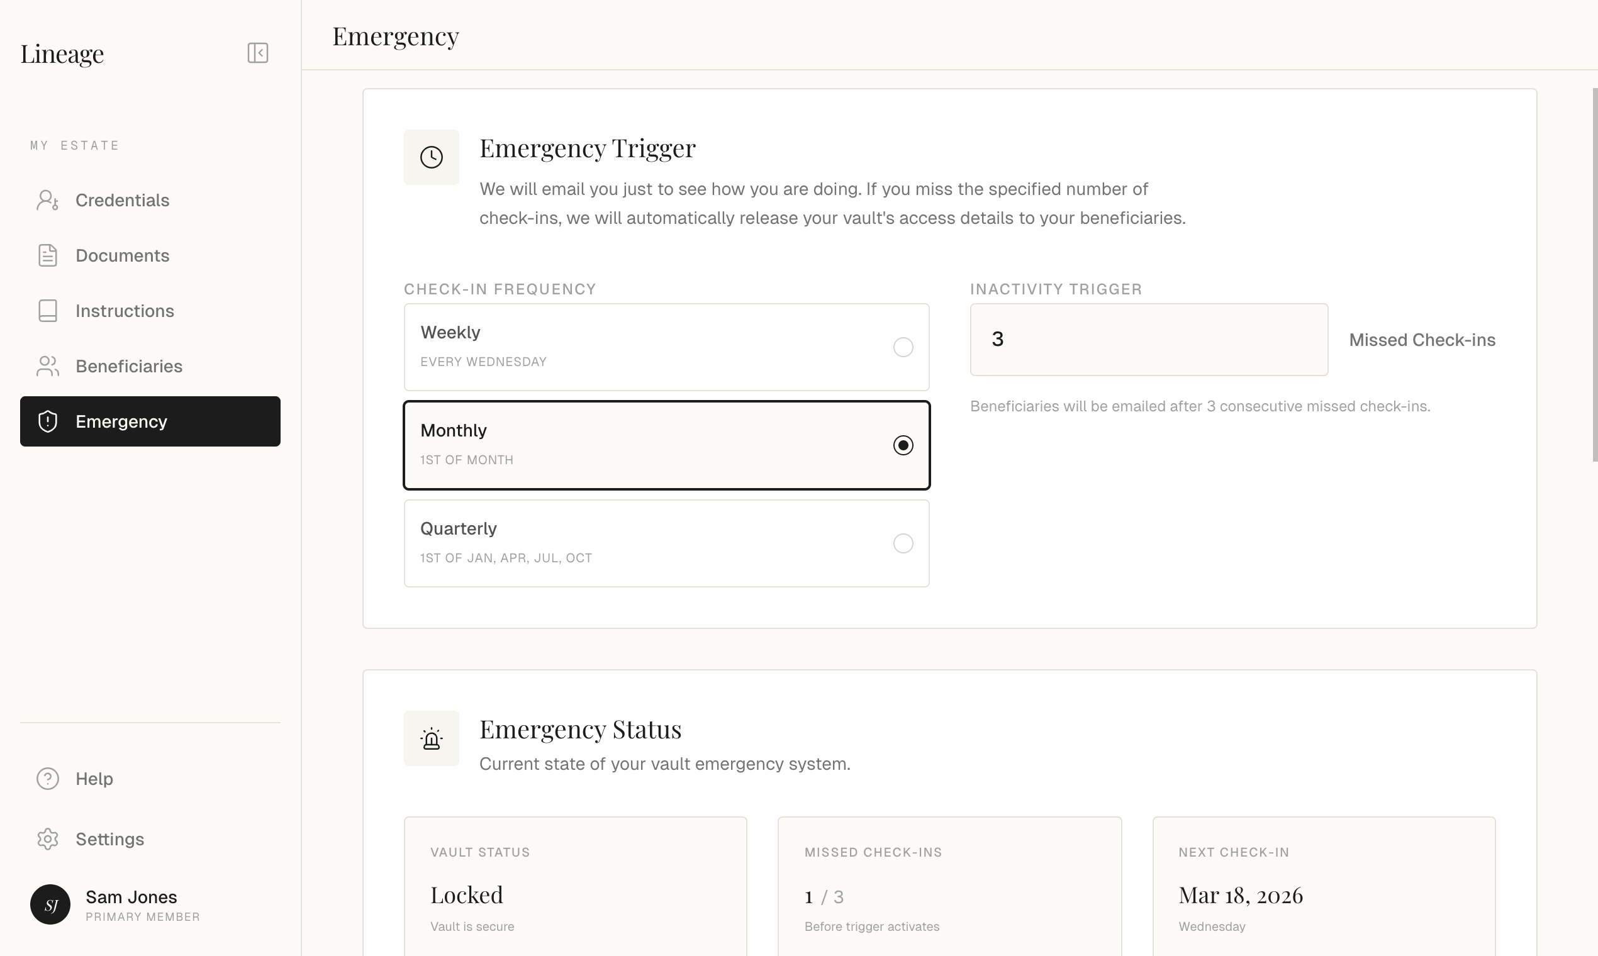Go to the Beneficiaries page
The image size is (1598, 956).
[x=129, y=367]
